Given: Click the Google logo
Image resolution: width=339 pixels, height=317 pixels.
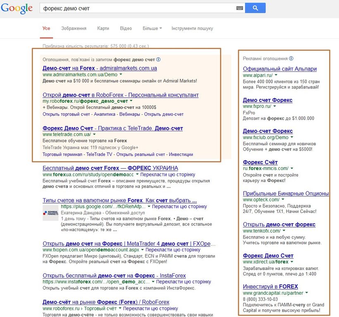Looking at the screenshot, I should click(x=17, y=8).
